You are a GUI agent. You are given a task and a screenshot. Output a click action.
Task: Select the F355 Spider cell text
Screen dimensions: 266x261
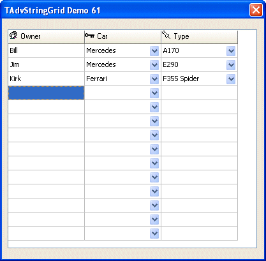tap(181, 78)
